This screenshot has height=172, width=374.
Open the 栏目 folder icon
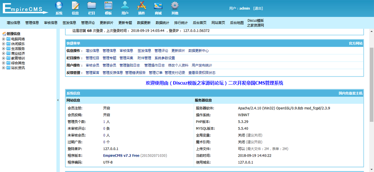(x=91, y=5)
